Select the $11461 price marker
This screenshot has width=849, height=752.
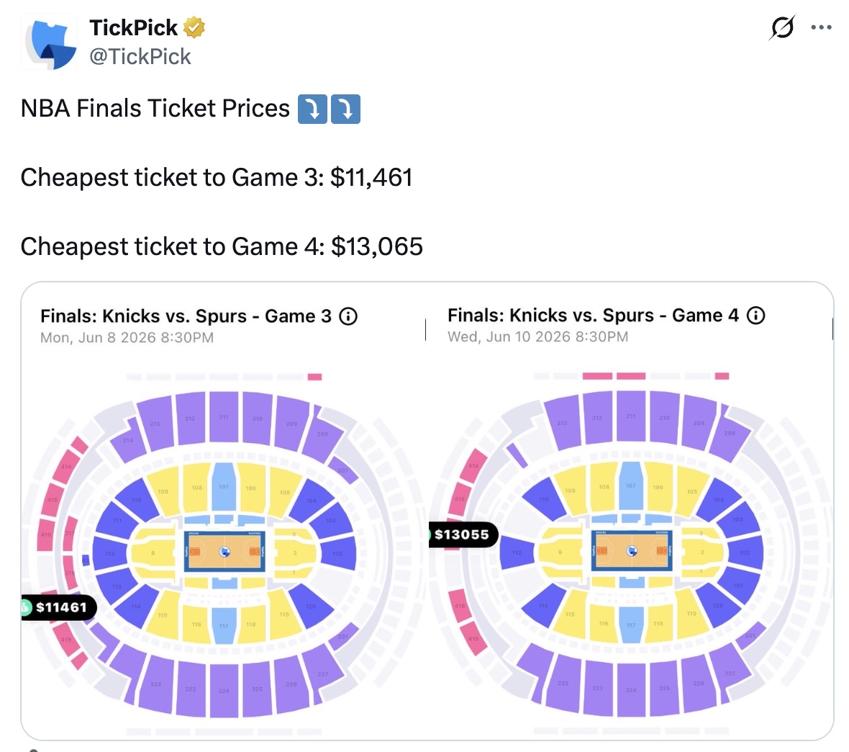pyautogui.click(x=59, y=607)
